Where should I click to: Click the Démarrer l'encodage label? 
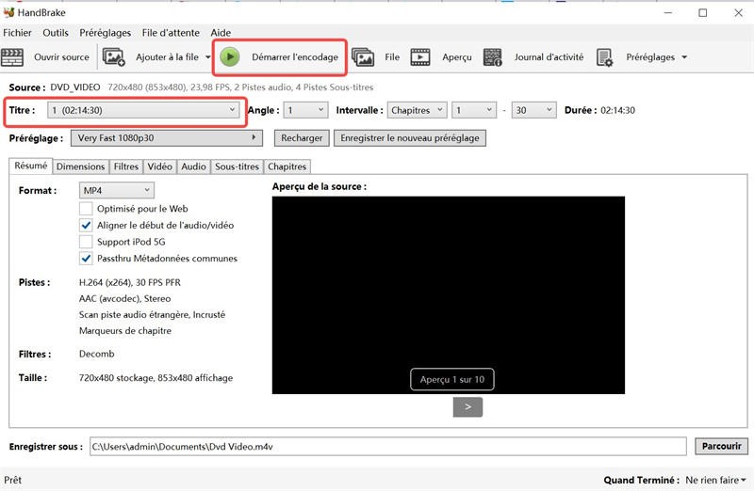pos(295,57)
